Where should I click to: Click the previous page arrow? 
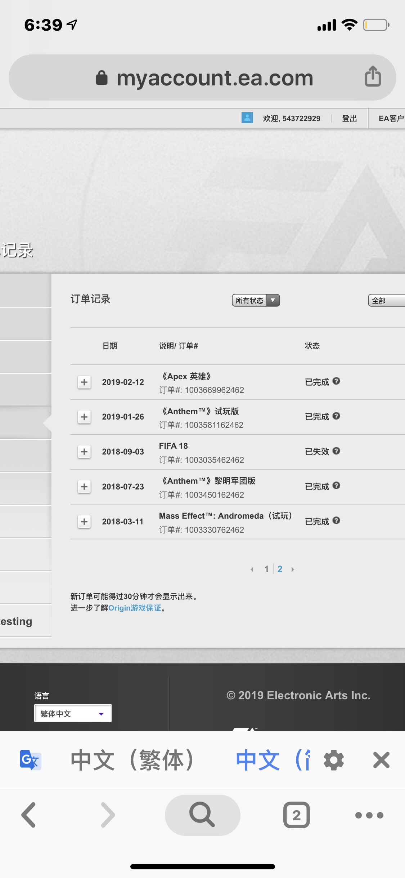[x=252, y=569]
